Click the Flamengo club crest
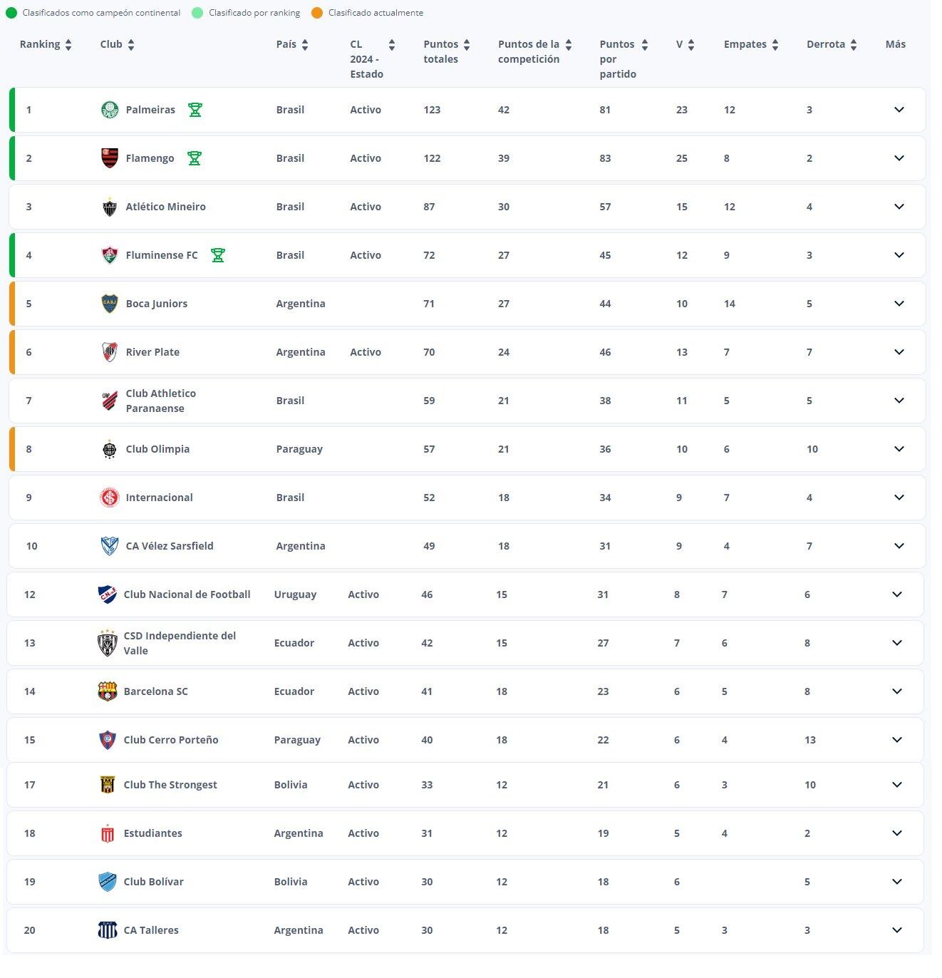 [x=110, y=158]
